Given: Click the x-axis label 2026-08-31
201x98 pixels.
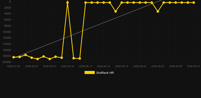Looking at the screenshot, I should tap(194, 66).
